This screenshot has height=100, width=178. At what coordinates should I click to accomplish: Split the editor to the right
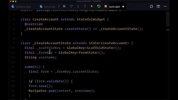[x=158, y=6]
